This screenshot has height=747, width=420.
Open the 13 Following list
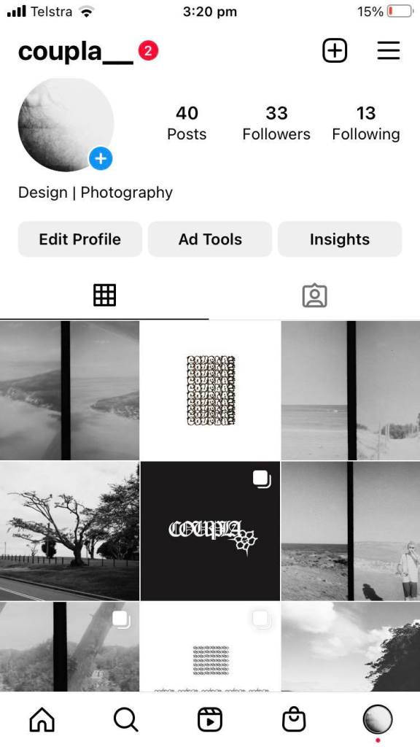(x=366, y=123)
